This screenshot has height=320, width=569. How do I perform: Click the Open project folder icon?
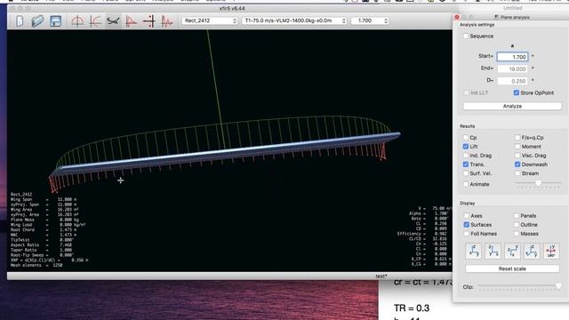tap(37, 21)
